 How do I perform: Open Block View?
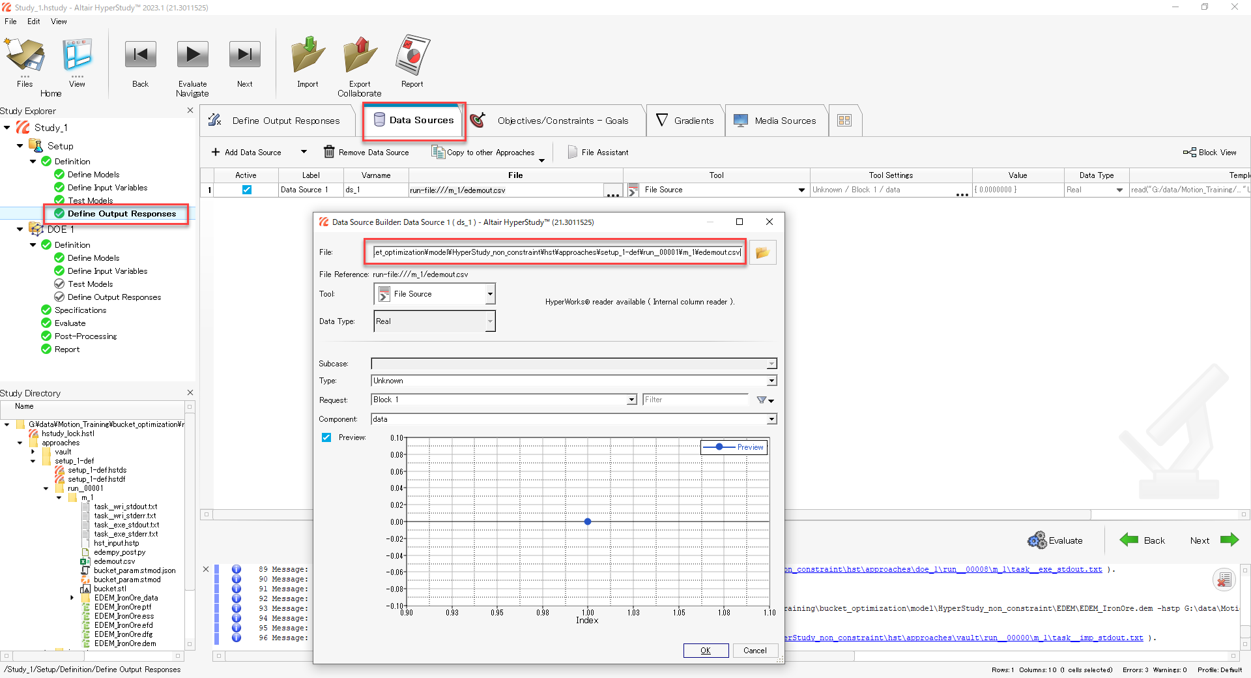[1210, 153]
